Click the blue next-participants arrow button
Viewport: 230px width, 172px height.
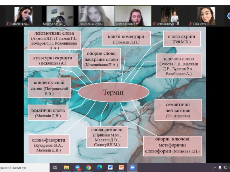point(229,16)
